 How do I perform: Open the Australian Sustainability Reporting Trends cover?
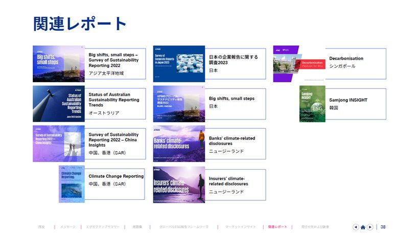click(59, 104)
